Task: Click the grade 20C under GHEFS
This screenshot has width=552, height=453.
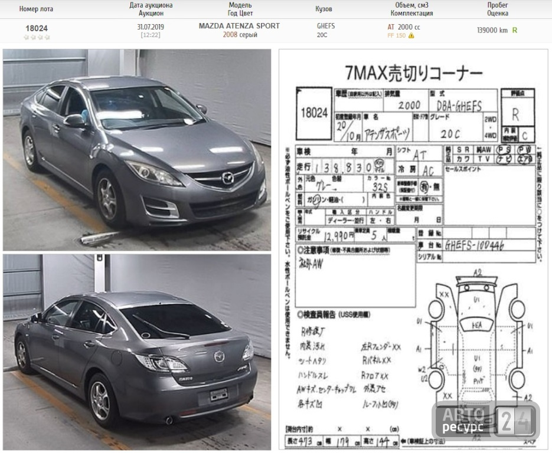Action: (x=322, y=35)
